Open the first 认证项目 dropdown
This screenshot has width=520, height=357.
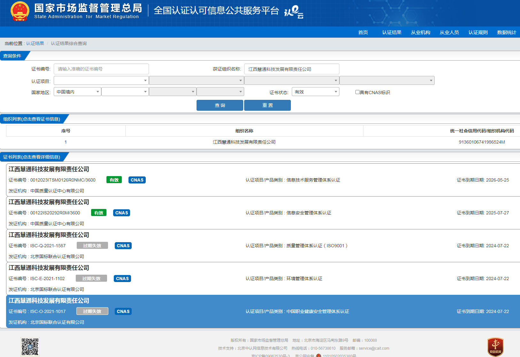pyautogui.click(x=101, y=80)
